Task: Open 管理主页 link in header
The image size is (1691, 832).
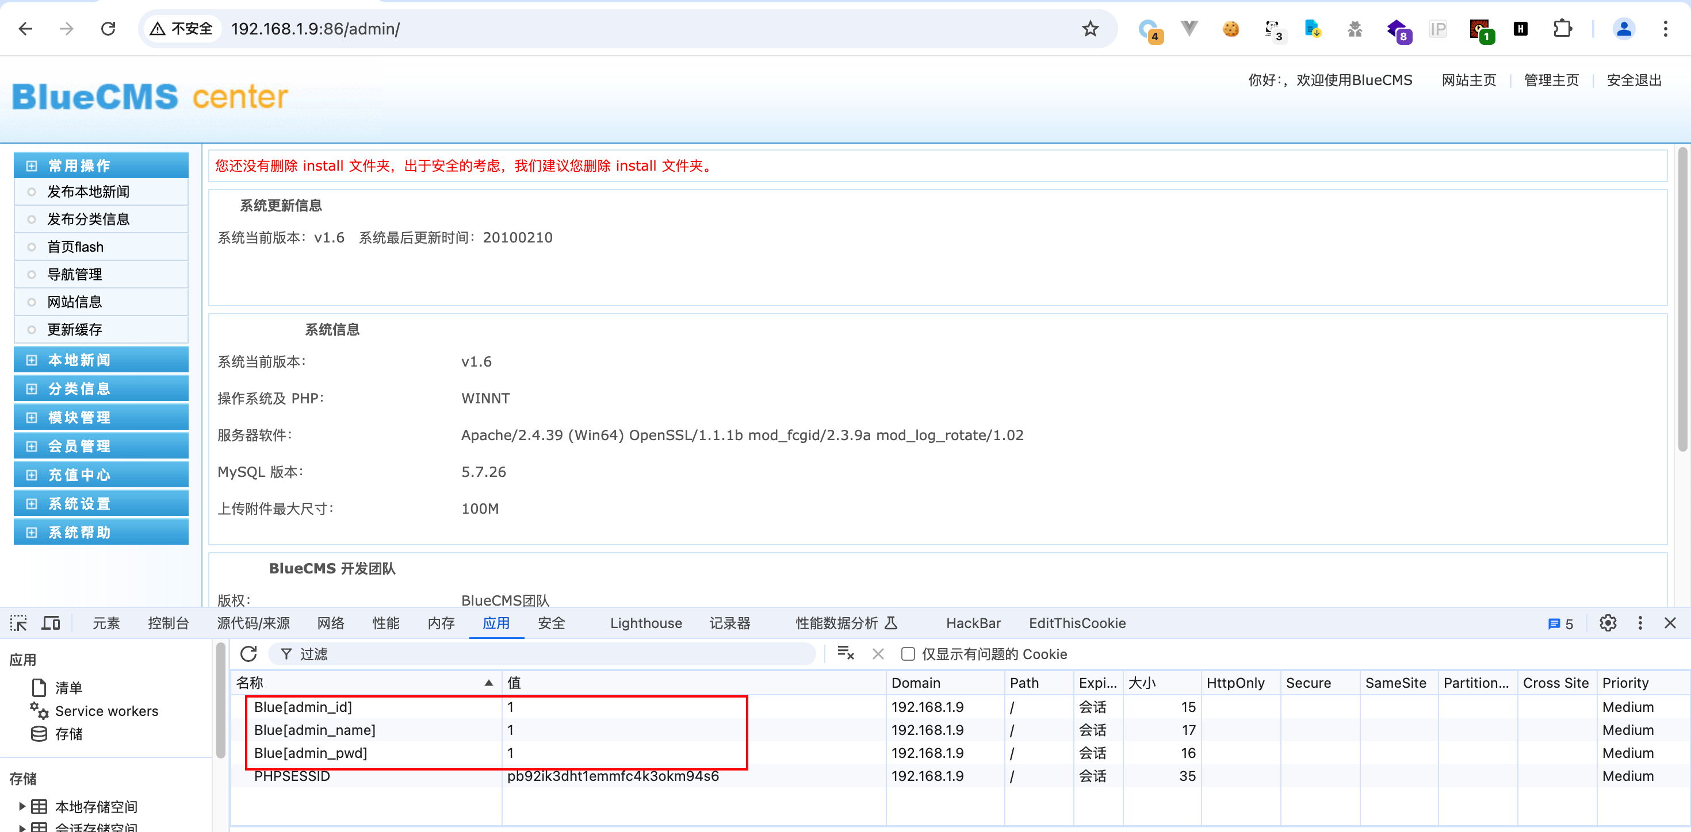Action: pos(1551,80)
